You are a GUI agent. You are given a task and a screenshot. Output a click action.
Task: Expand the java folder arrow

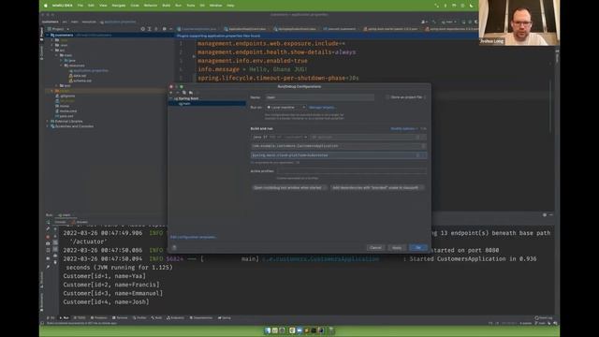tap(61, 61)
